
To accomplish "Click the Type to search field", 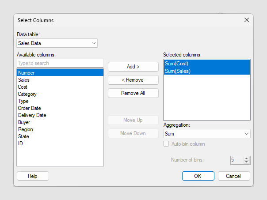I will 60,63.
